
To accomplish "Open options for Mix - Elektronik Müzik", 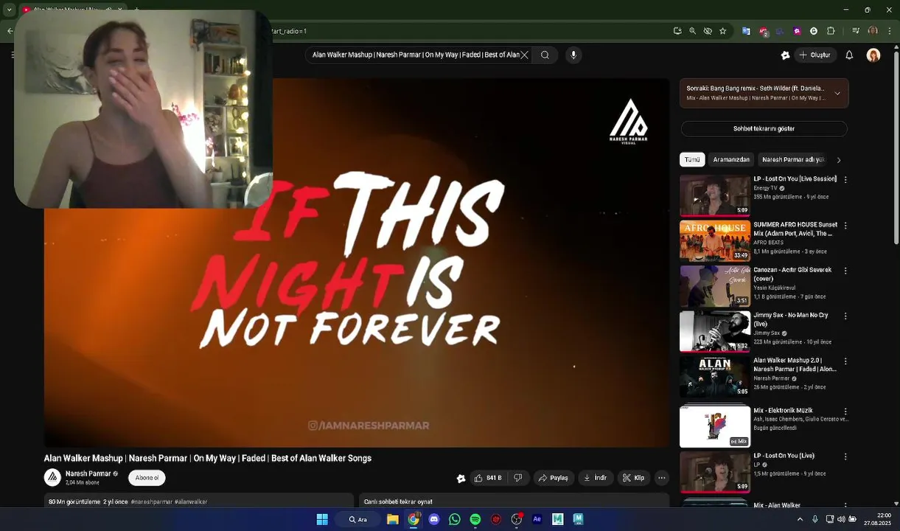I will pos(845,412).
